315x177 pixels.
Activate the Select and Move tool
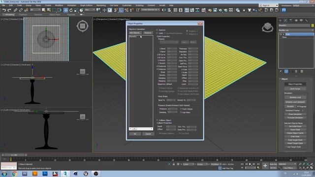pyautogui.click(x=65, y=10)
